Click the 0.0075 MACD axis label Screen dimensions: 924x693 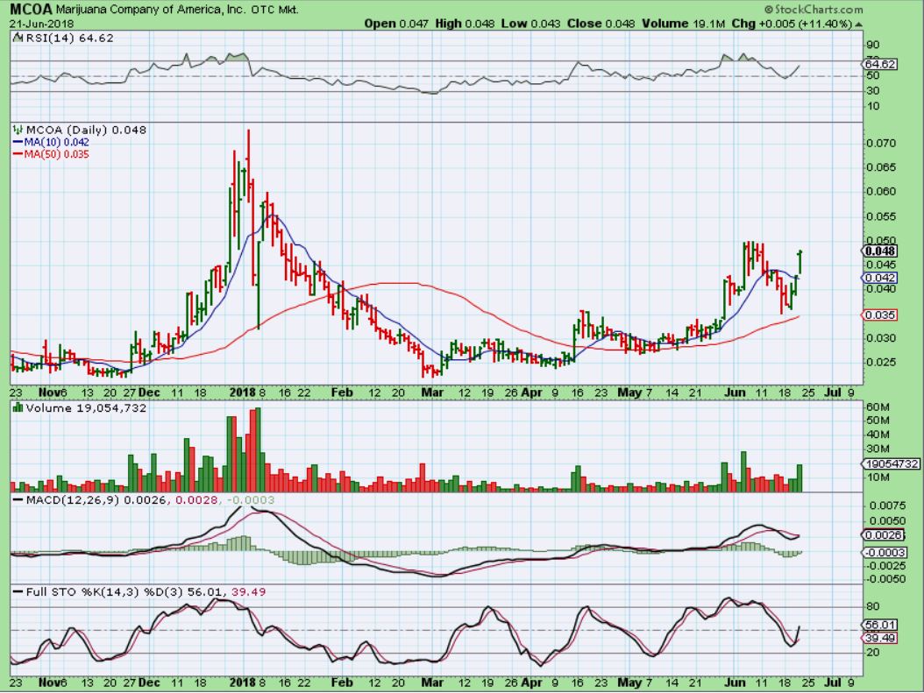(x=888, y=506)
